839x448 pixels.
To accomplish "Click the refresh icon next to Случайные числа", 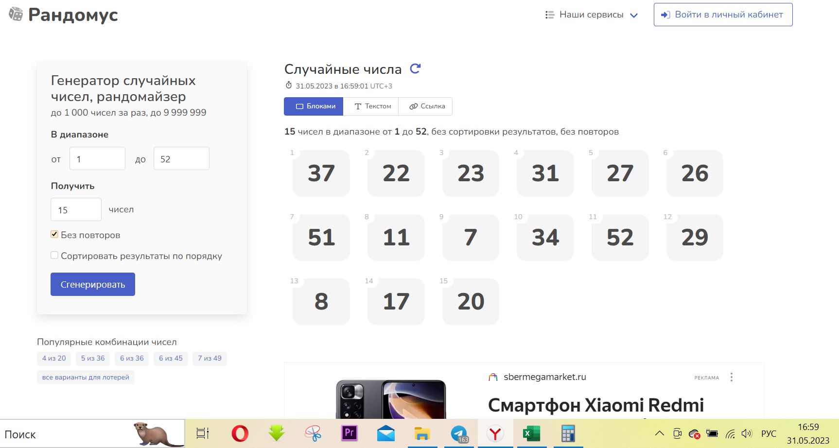I will (415, 69).
